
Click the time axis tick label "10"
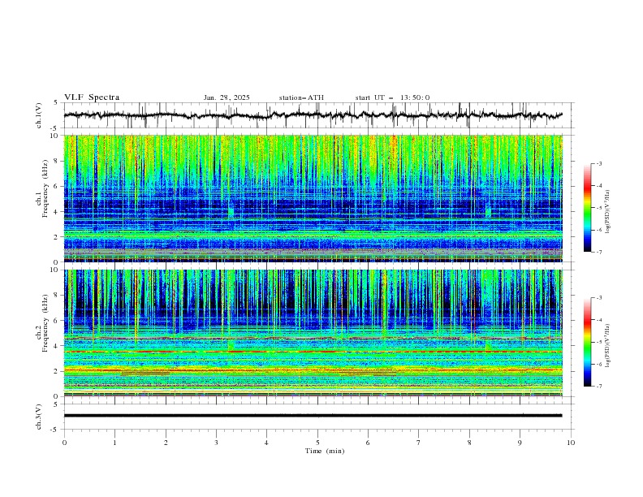(571, 443)
